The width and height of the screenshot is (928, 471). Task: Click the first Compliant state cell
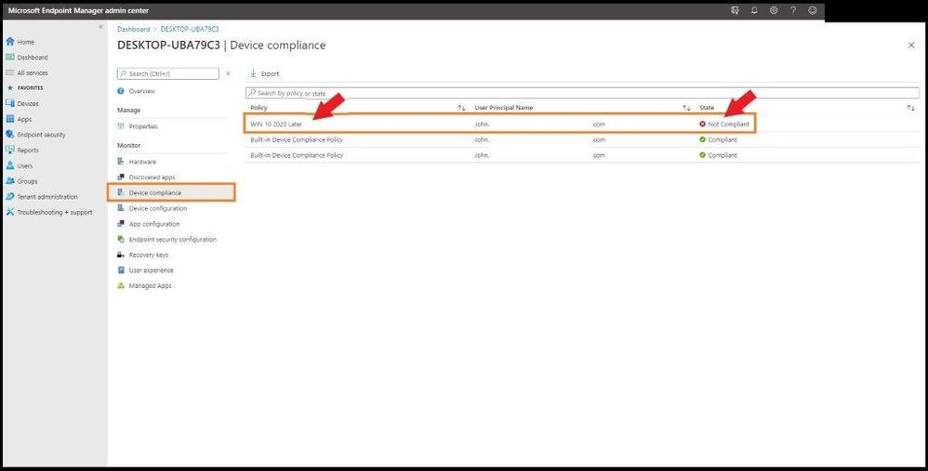pyautogui.click(x=718, y=139)
